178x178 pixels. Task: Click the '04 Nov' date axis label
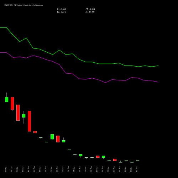point(28,169)
